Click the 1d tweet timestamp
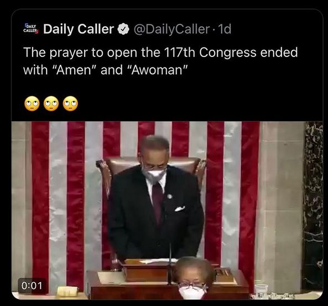 tap(225, 29)
